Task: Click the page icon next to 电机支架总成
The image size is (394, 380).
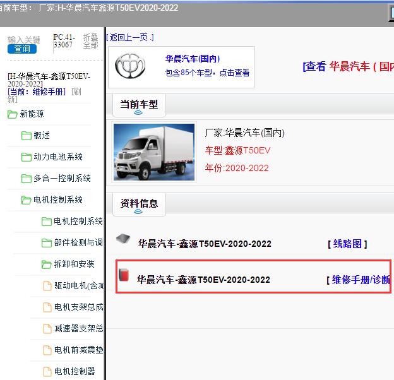Action: click(47, 307)
